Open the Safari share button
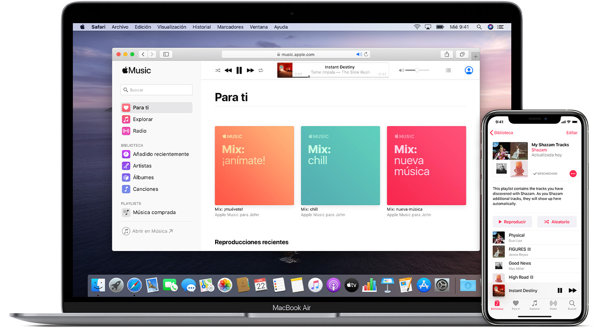 pos(447,54)
